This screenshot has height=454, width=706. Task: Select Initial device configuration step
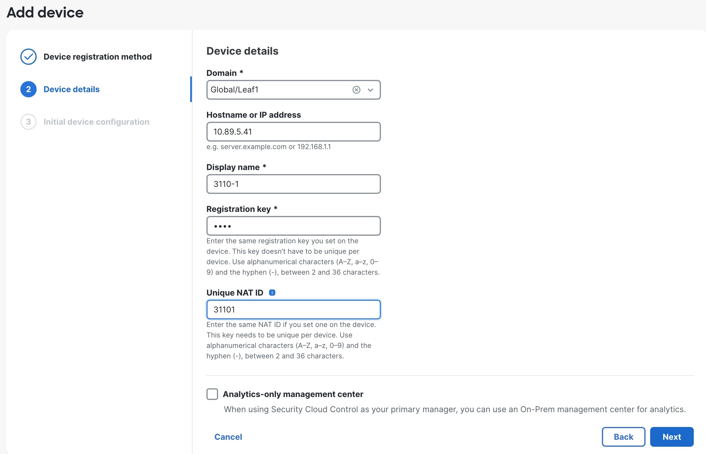click(96, 122)
